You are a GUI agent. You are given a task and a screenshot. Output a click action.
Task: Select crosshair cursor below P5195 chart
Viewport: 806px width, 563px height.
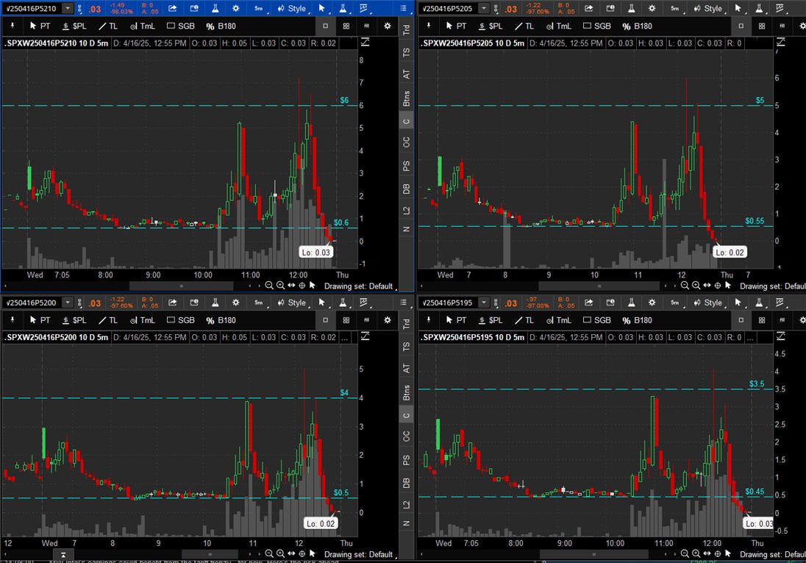point(718,553)
